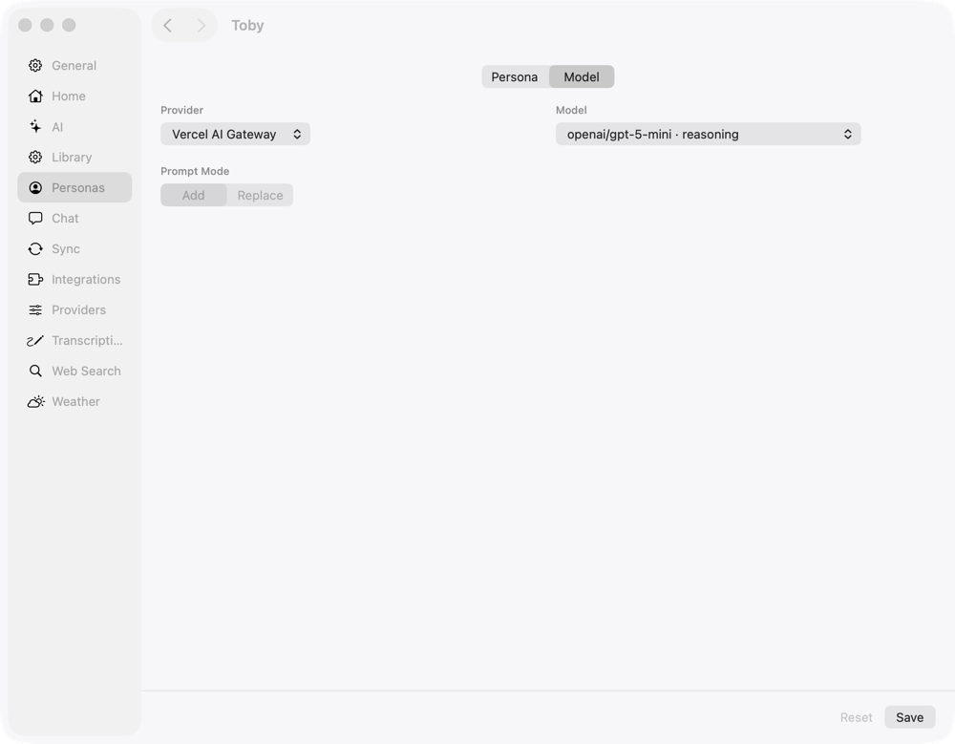
Task: Switch to the Model tab
Action: click(582, 76)
